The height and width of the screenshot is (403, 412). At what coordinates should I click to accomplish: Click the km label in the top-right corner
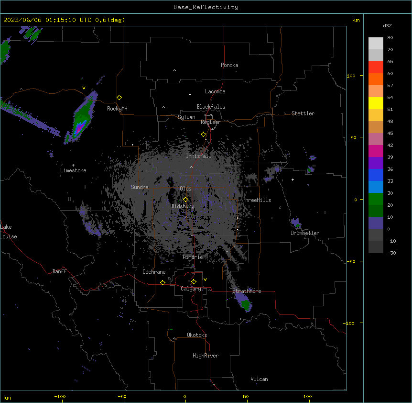click(x=356, y=20)
